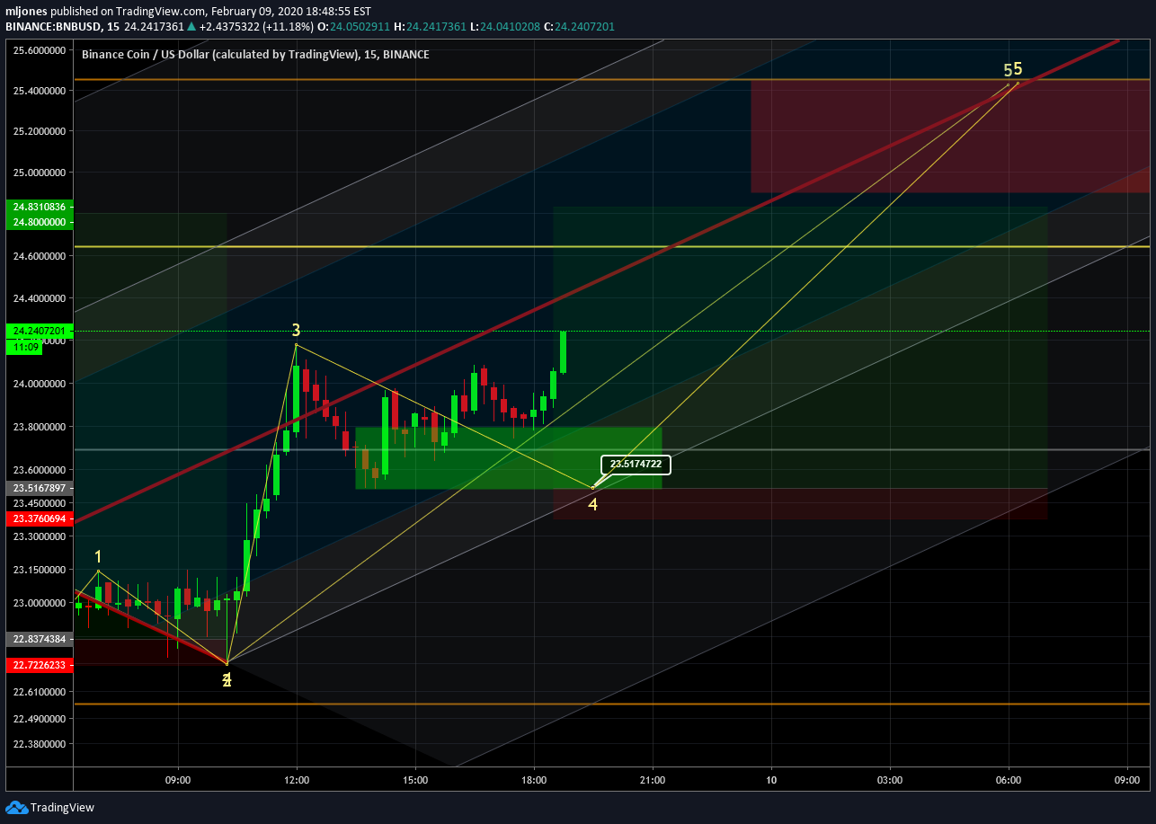Screen dimensions: 1156x824
Task: Click the TradingView cloud logo icon
Action: [16, 807]
